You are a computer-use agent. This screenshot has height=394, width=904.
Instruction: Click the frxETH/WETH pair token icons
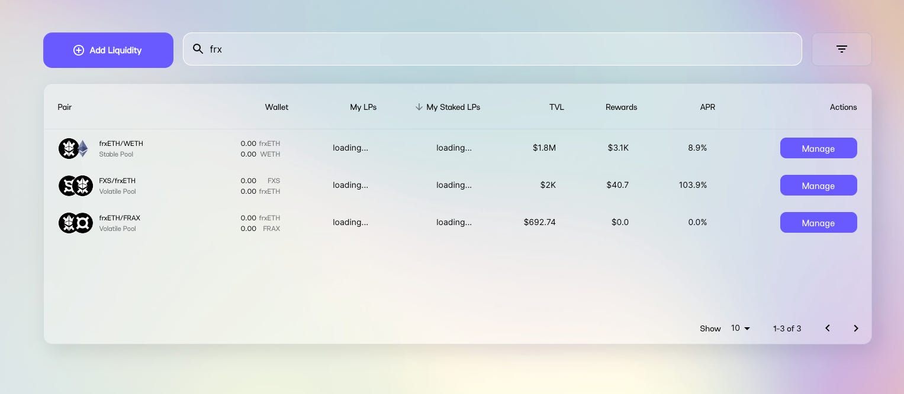75,148
